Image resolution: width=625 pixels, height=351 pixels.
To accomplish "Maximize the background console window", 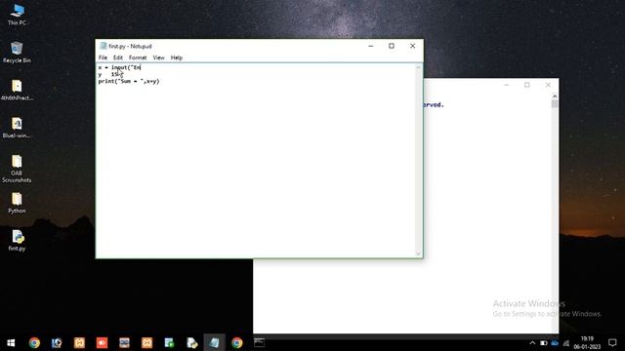I will tap(527, 85).
